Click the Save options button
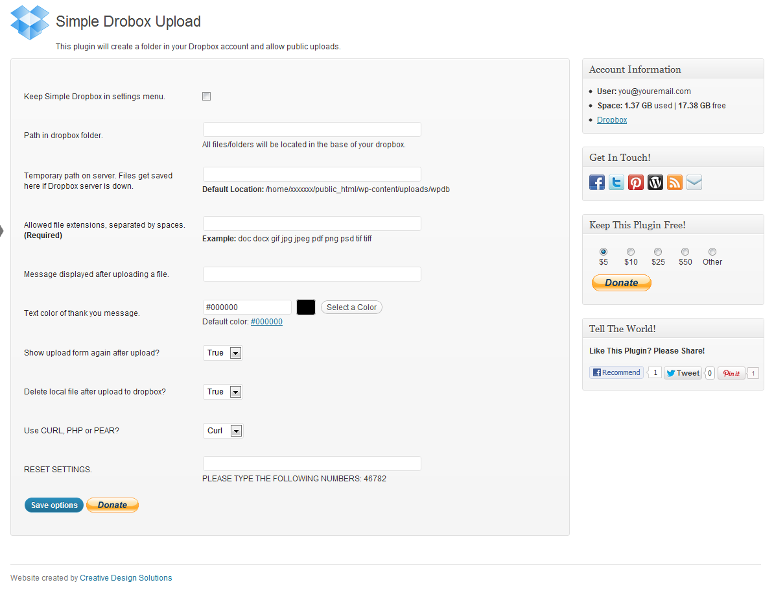The image size is (774, 591). click(54, 505)
